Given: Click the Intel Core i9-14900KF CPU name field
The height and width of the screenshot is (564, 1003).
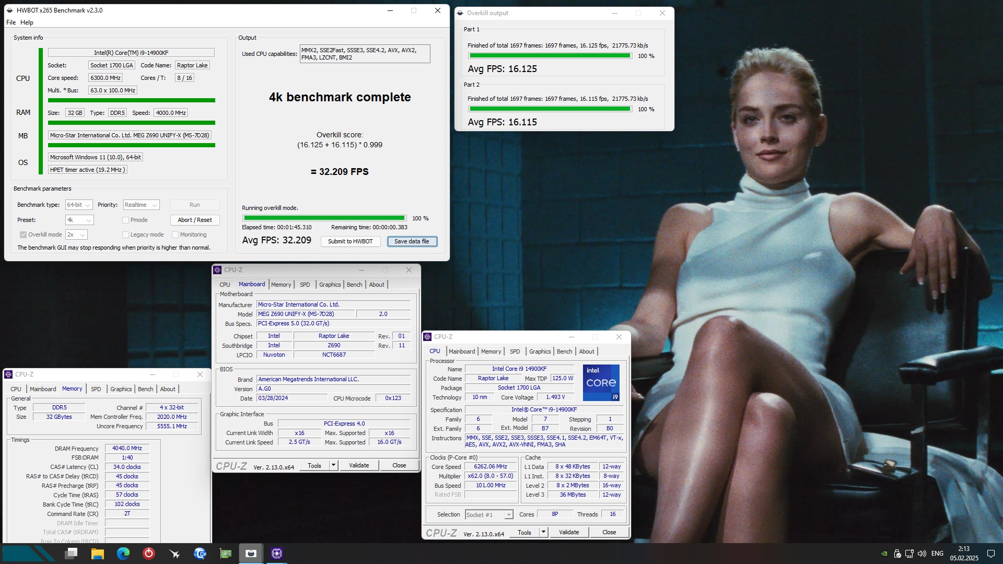Looking at the screenshot, I should click(x=131, y=53).
